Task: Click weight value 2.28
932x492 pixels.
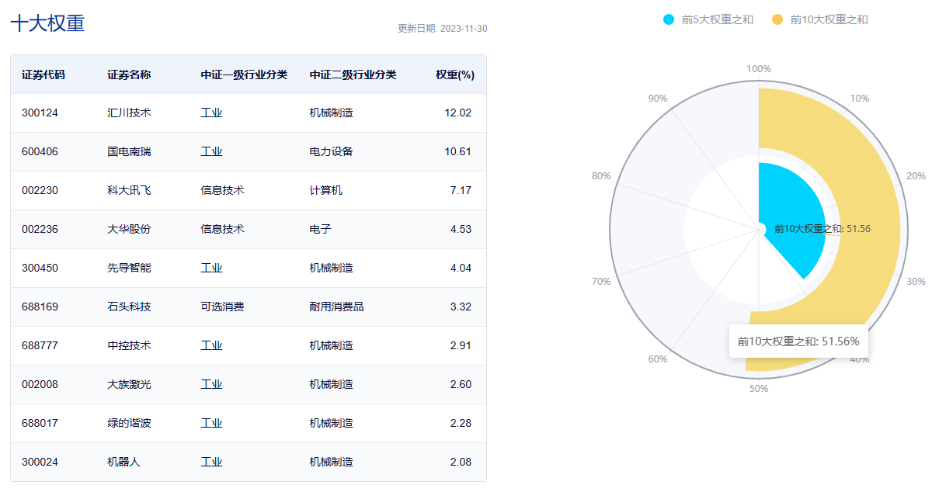Action: [x=461, y=423]
